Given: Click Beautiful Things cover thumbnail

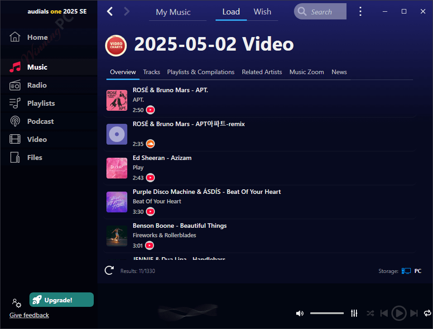Looking at the screenshot, I should [117, 236].
